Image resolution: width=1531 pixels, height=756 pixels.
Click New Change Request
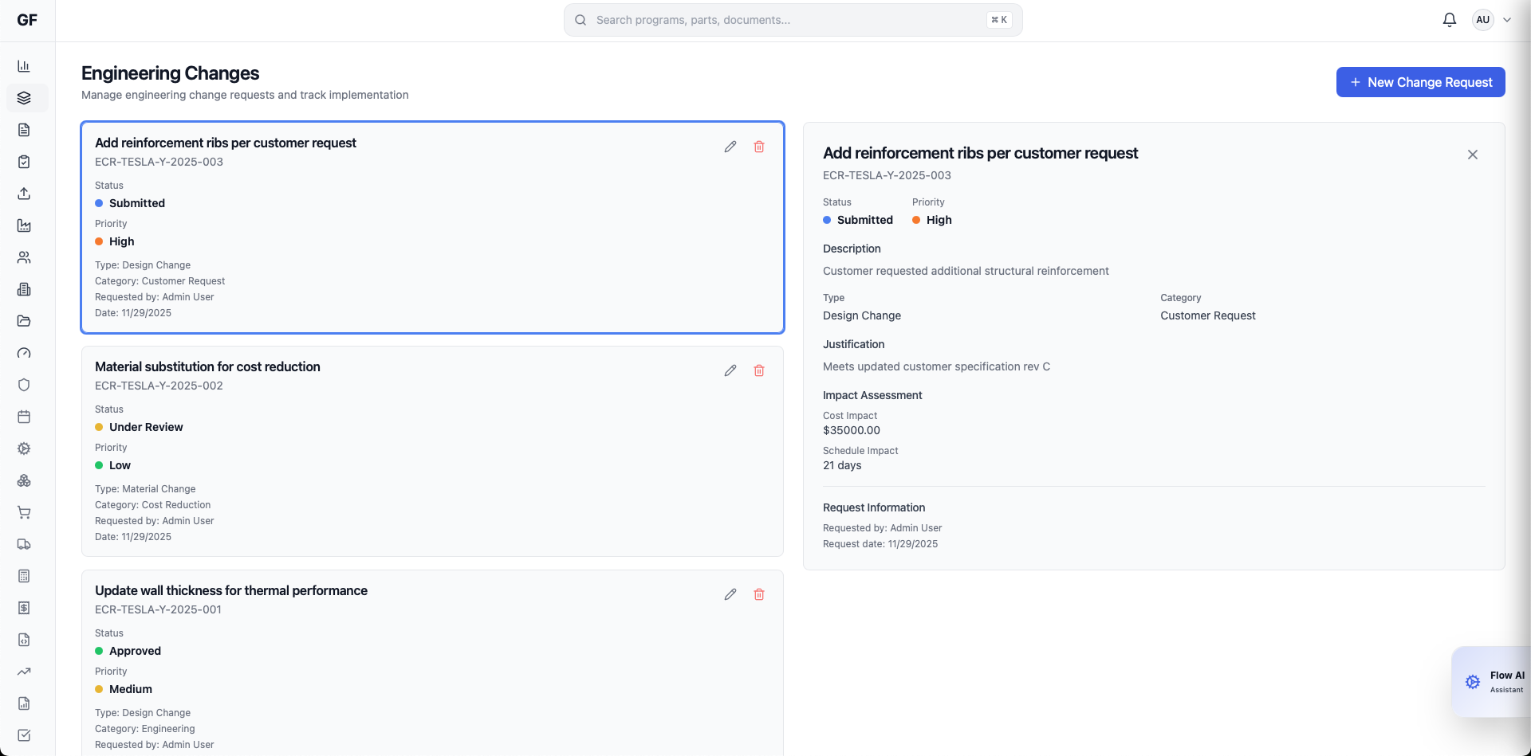coord(1420,82)
